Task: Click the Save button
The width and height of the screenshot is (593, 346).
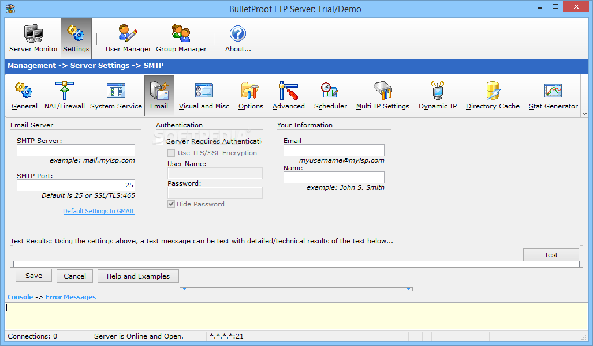Action: tap(33, 276)
